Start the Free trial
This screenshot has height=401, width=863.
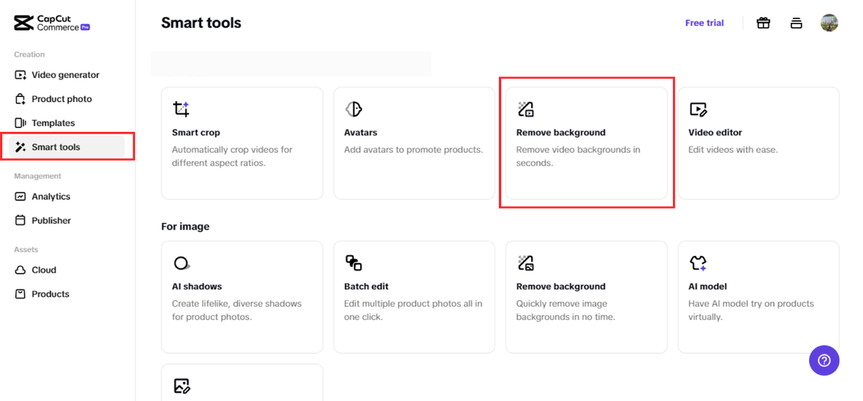click(705, 23)
